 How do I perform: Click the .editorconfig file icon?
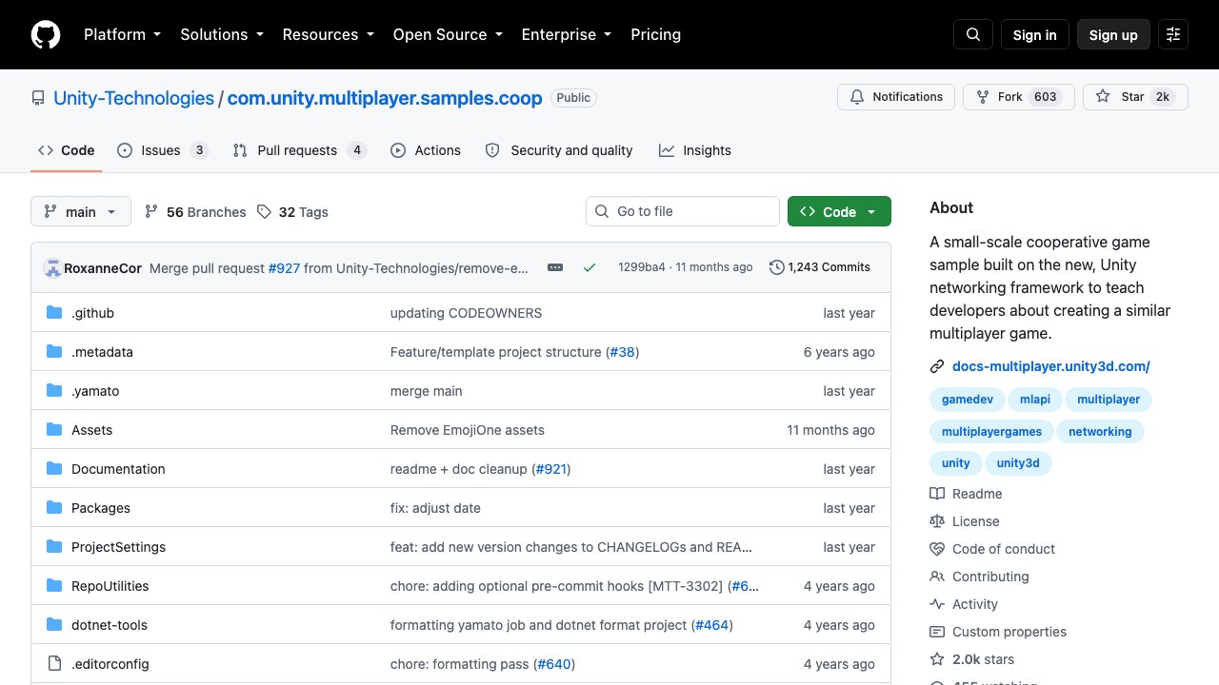tap(54, 664)
